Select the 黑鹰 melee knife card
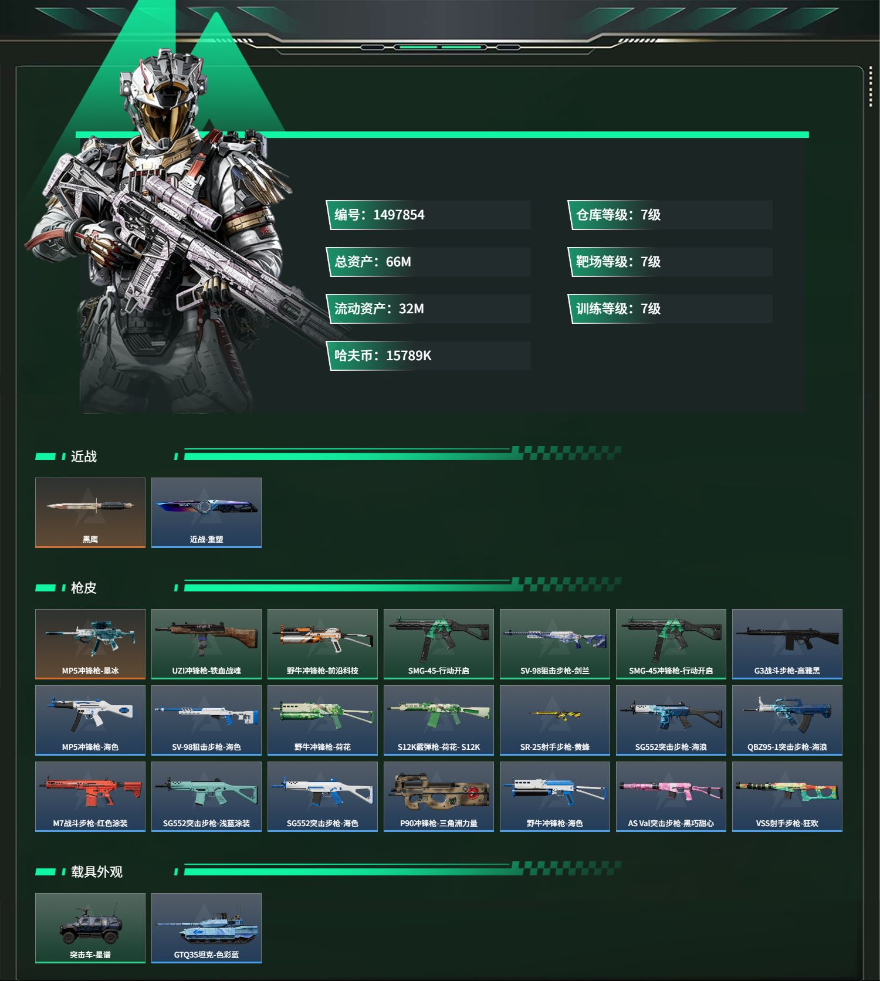 pos(90,513)
